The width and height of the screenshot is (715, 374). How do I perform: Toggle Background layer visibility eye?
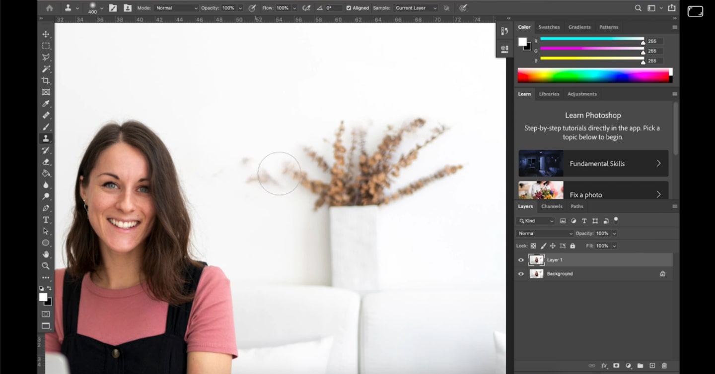pyautogui.click(x=521, y=274)
